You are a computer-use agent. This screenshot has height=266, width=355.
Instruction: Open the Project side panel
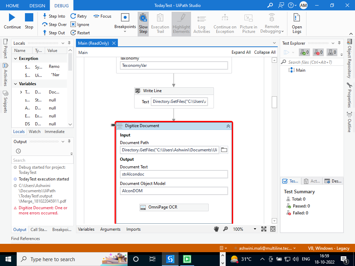(6, 48)
